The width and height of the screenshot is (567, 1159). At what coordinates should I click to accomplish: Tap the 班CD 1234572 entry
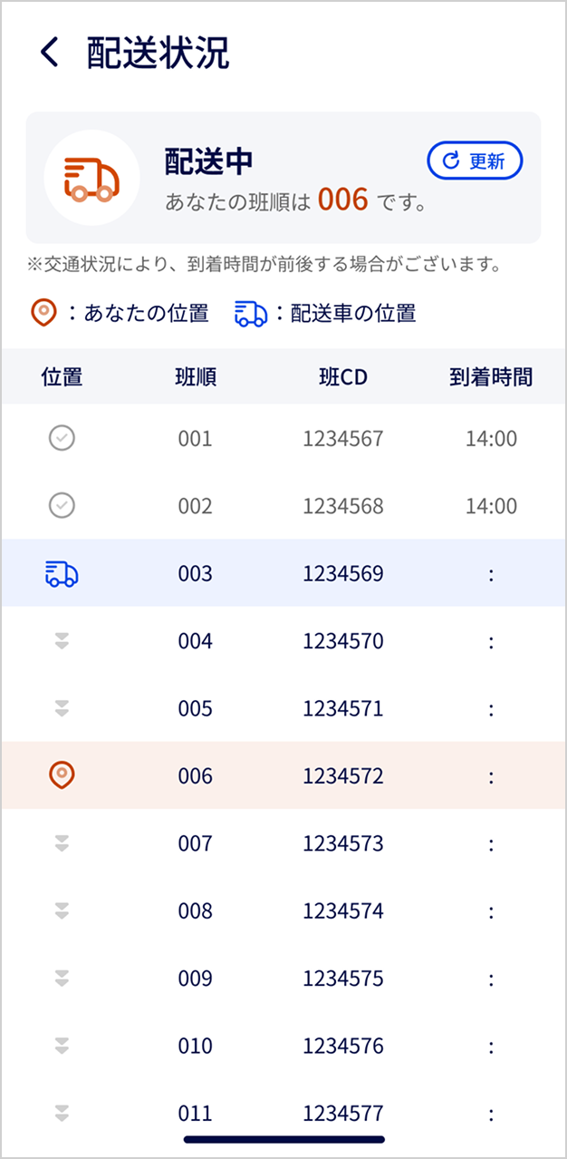[343, 776]
